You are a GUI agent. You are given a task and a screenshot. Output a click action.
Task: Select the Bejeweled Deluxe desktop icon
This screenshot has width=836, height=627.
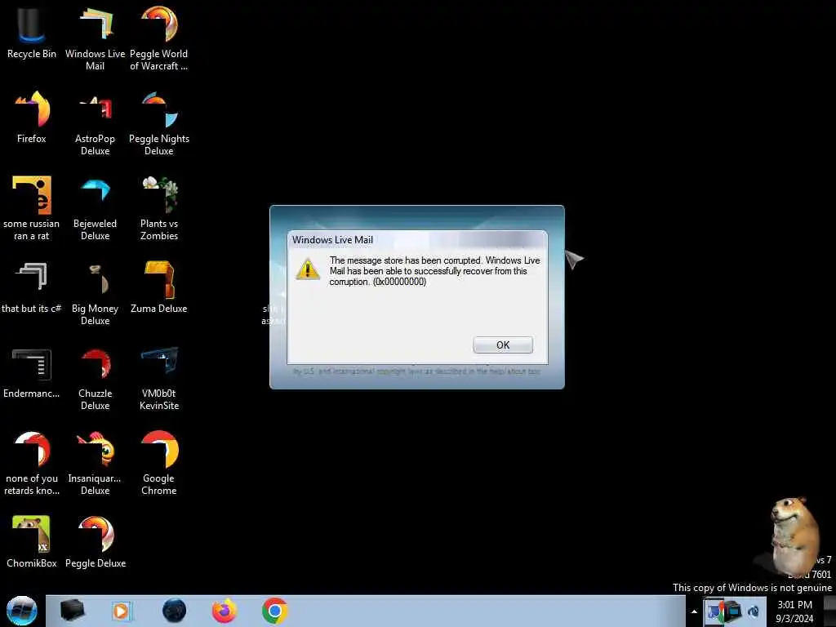[95, 208]
